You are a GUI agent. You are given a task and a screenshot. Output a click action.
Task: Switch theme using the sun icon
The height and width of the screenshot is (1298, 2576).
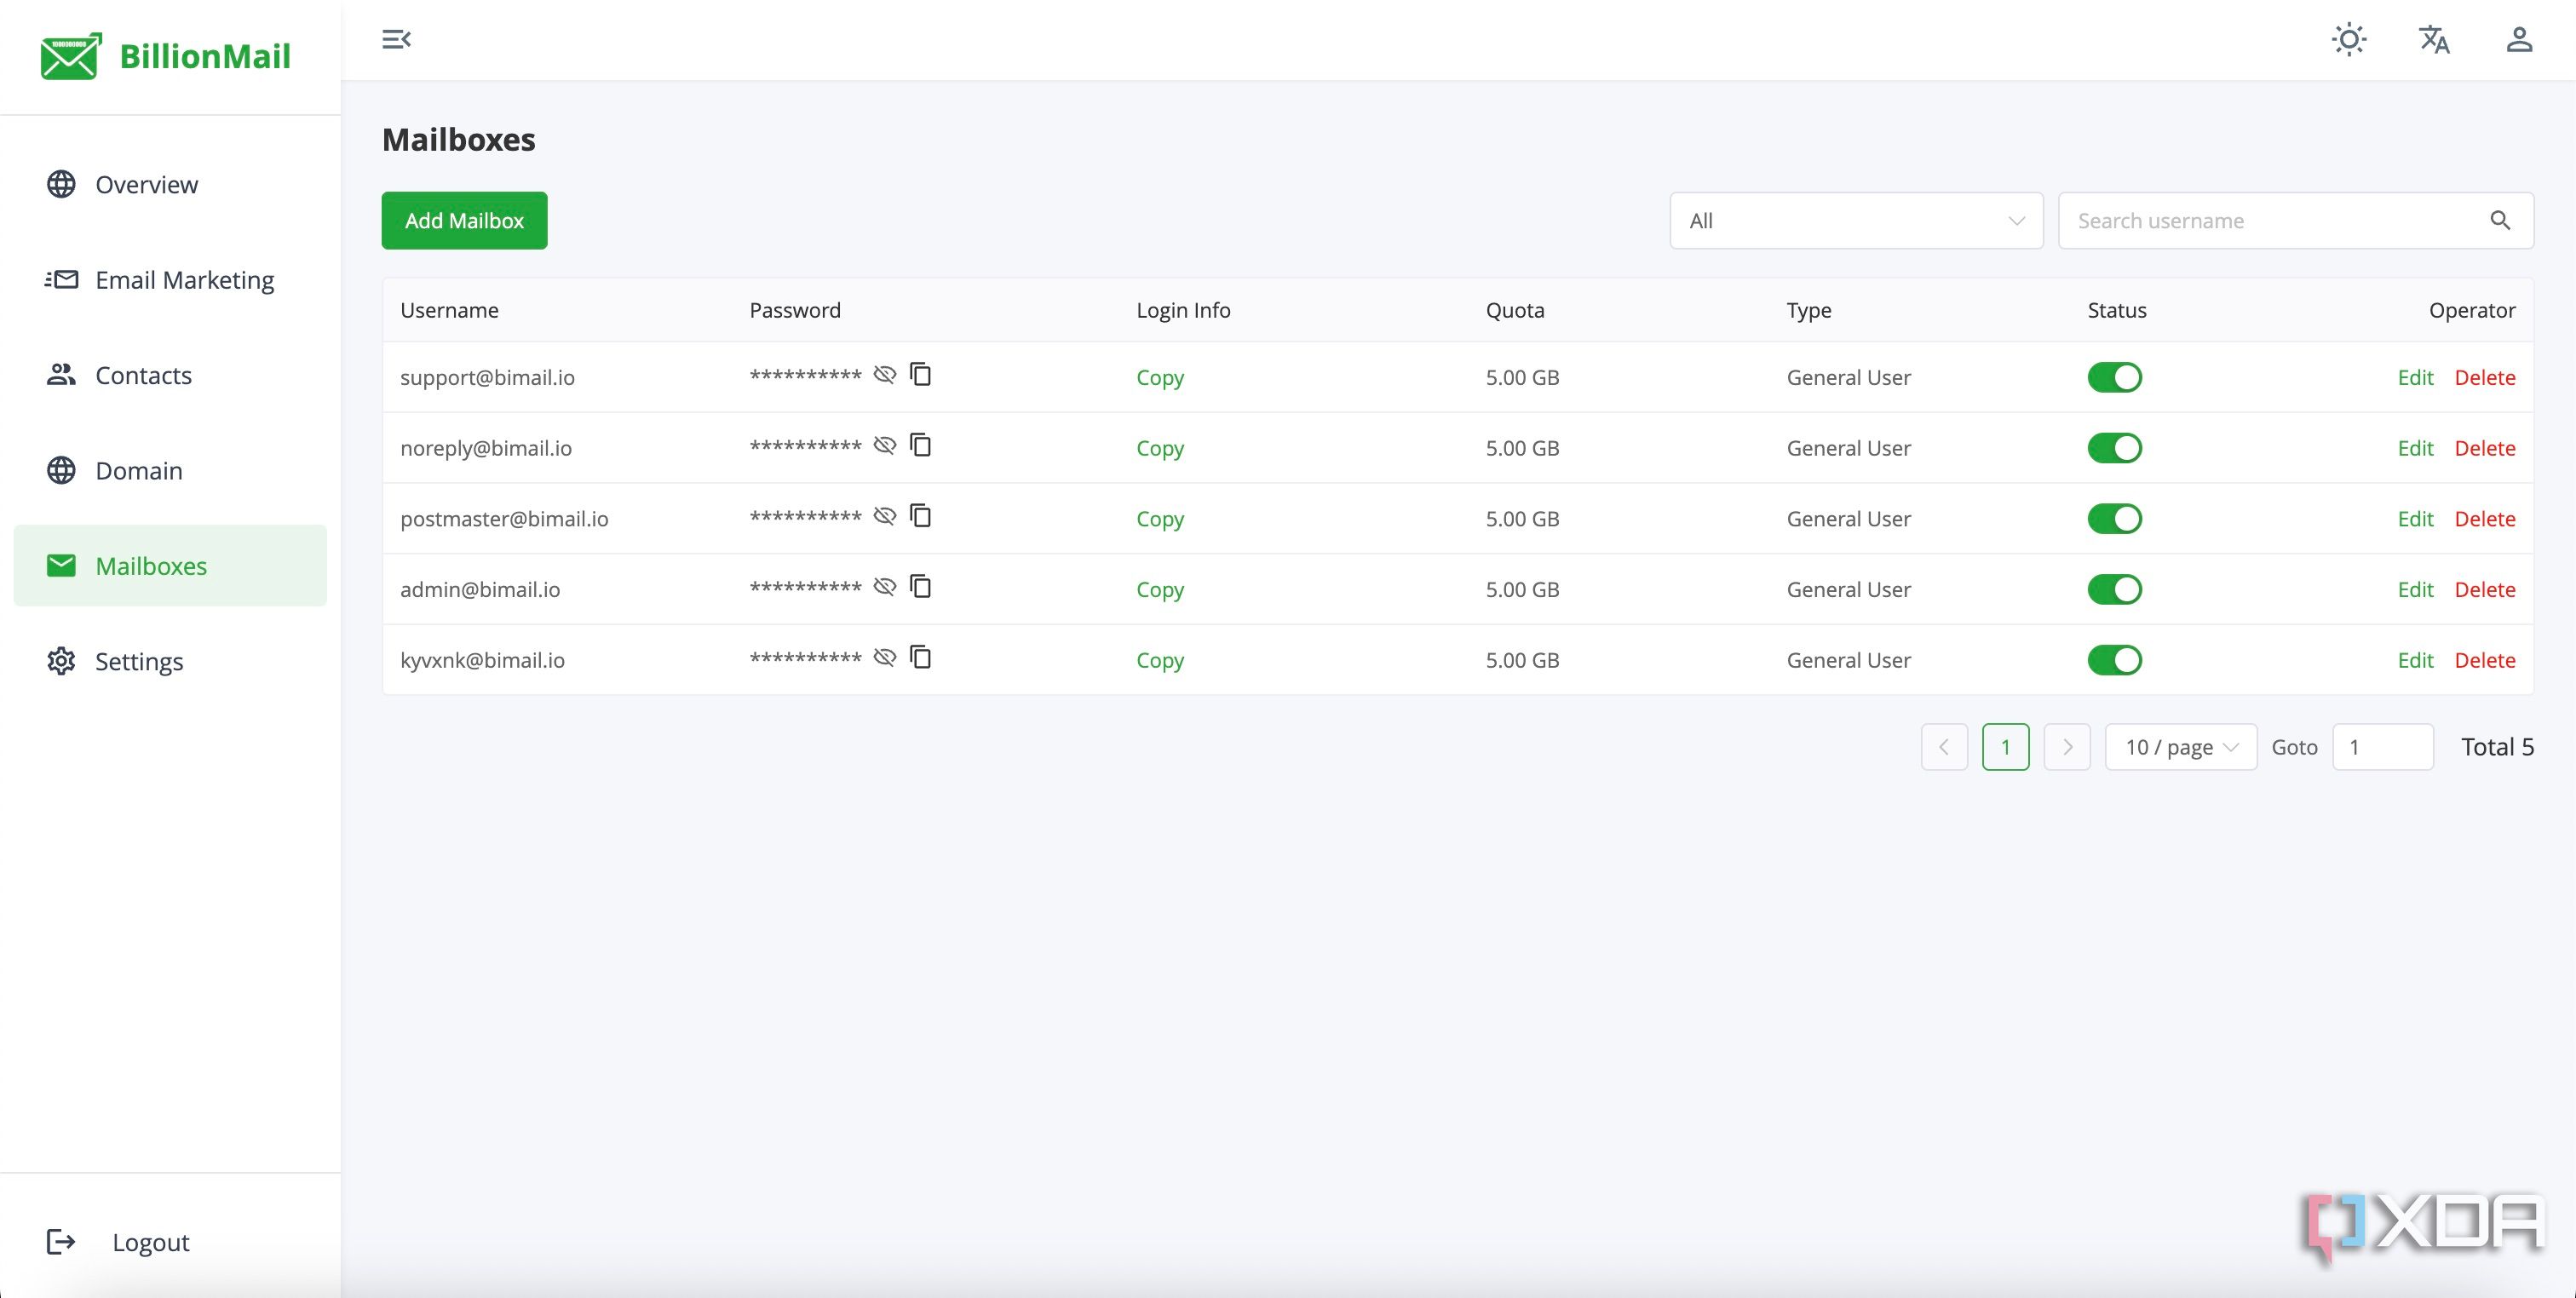tap(2348, 39)
